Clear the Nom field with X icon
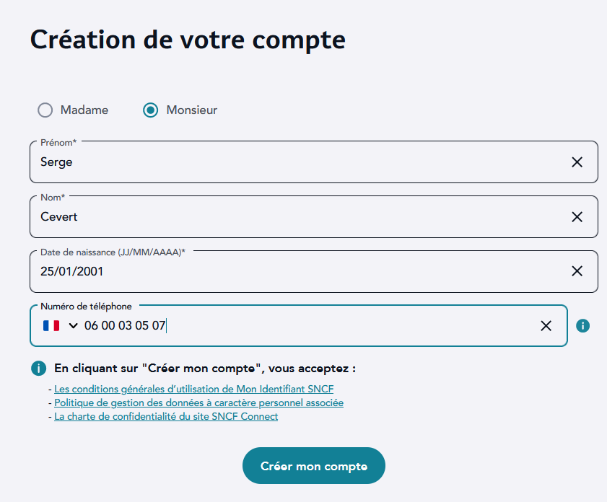The width and height of the screenshot is (607, 502). 577,217
